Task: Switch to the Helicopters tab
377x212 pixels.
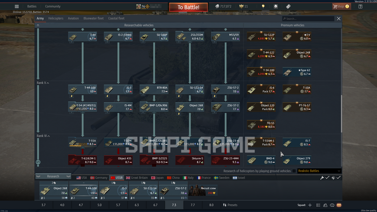Action: tap(56, 18)
